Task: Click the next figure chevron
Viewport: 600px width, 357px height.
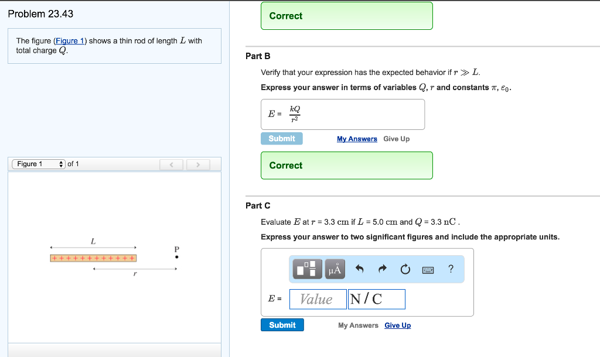Action: [x=198, y=164]
